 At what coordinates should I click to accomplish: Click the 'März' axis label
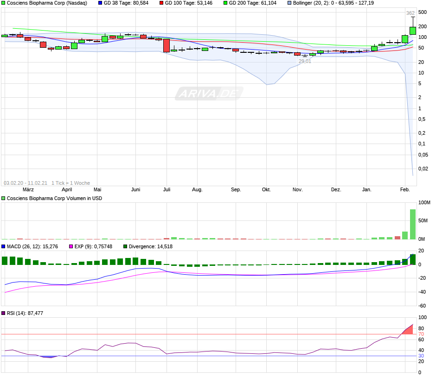pos(28,189)
